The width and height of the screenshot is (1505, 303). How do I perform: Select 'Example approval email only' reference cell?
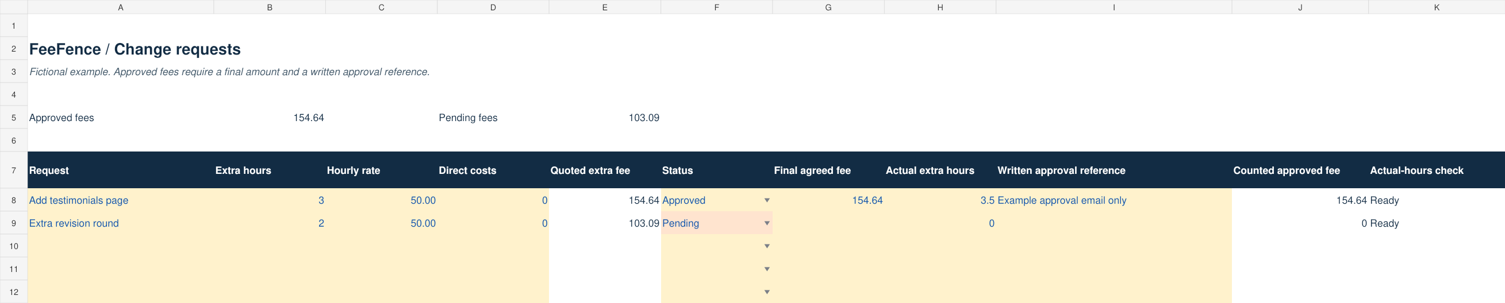pos(1114,200)
